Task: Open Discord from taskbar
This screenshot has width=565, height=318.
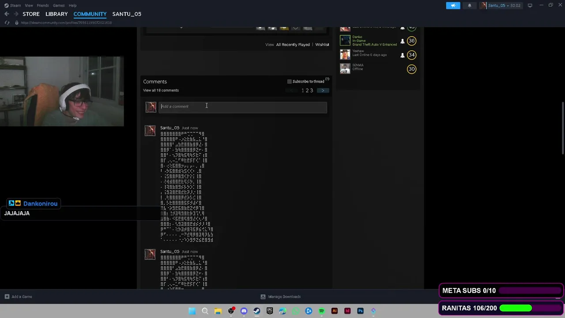Action: (x=244, y=311)
